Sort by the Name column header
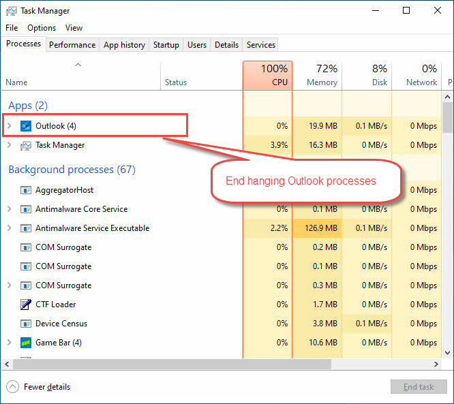The width and height of the screenshot is (454, 404). (x=81, y=76)
